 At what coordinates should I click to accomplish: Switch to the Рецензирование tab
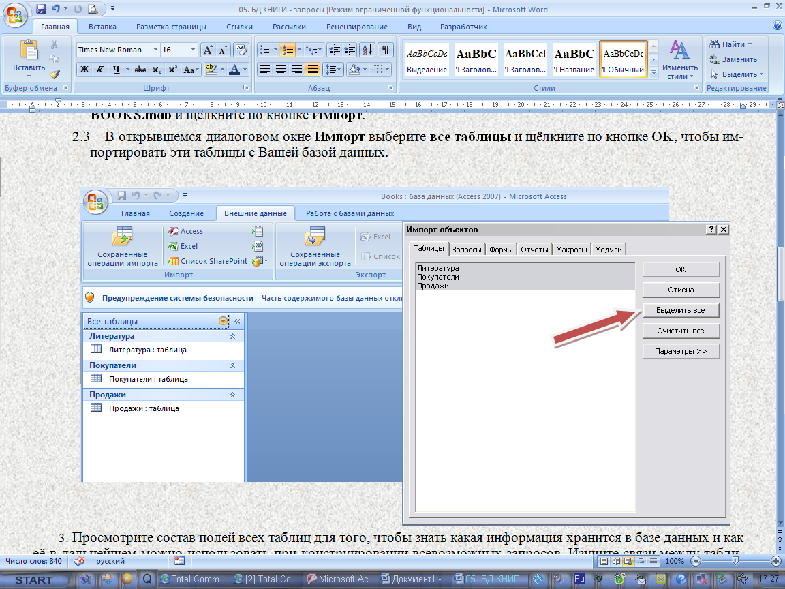coord(356,27)
